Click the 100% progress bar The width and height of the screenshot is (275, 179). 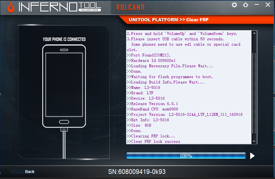186,156
